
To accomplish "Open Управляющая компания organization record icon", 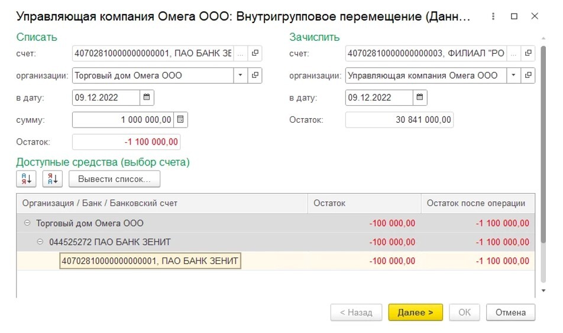I will (x=529, y=76).
